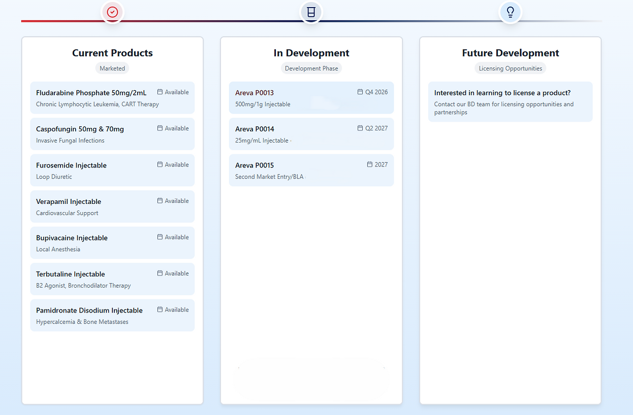Click the Available icon on Pamidronate Disodium
Screen dimensions: 633x415
pyautogui.click(x=161, y=309)
